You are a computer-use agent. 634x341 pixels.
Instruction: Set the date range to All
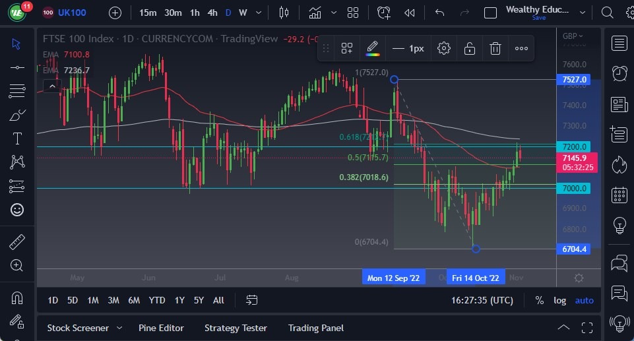click(218, 300)
